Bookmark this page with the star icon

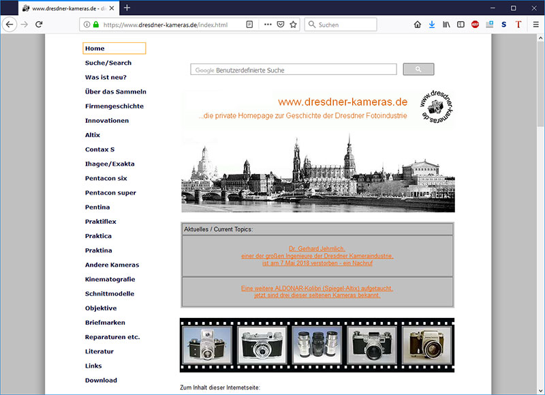pyautogui.click(x=293, y=25)
